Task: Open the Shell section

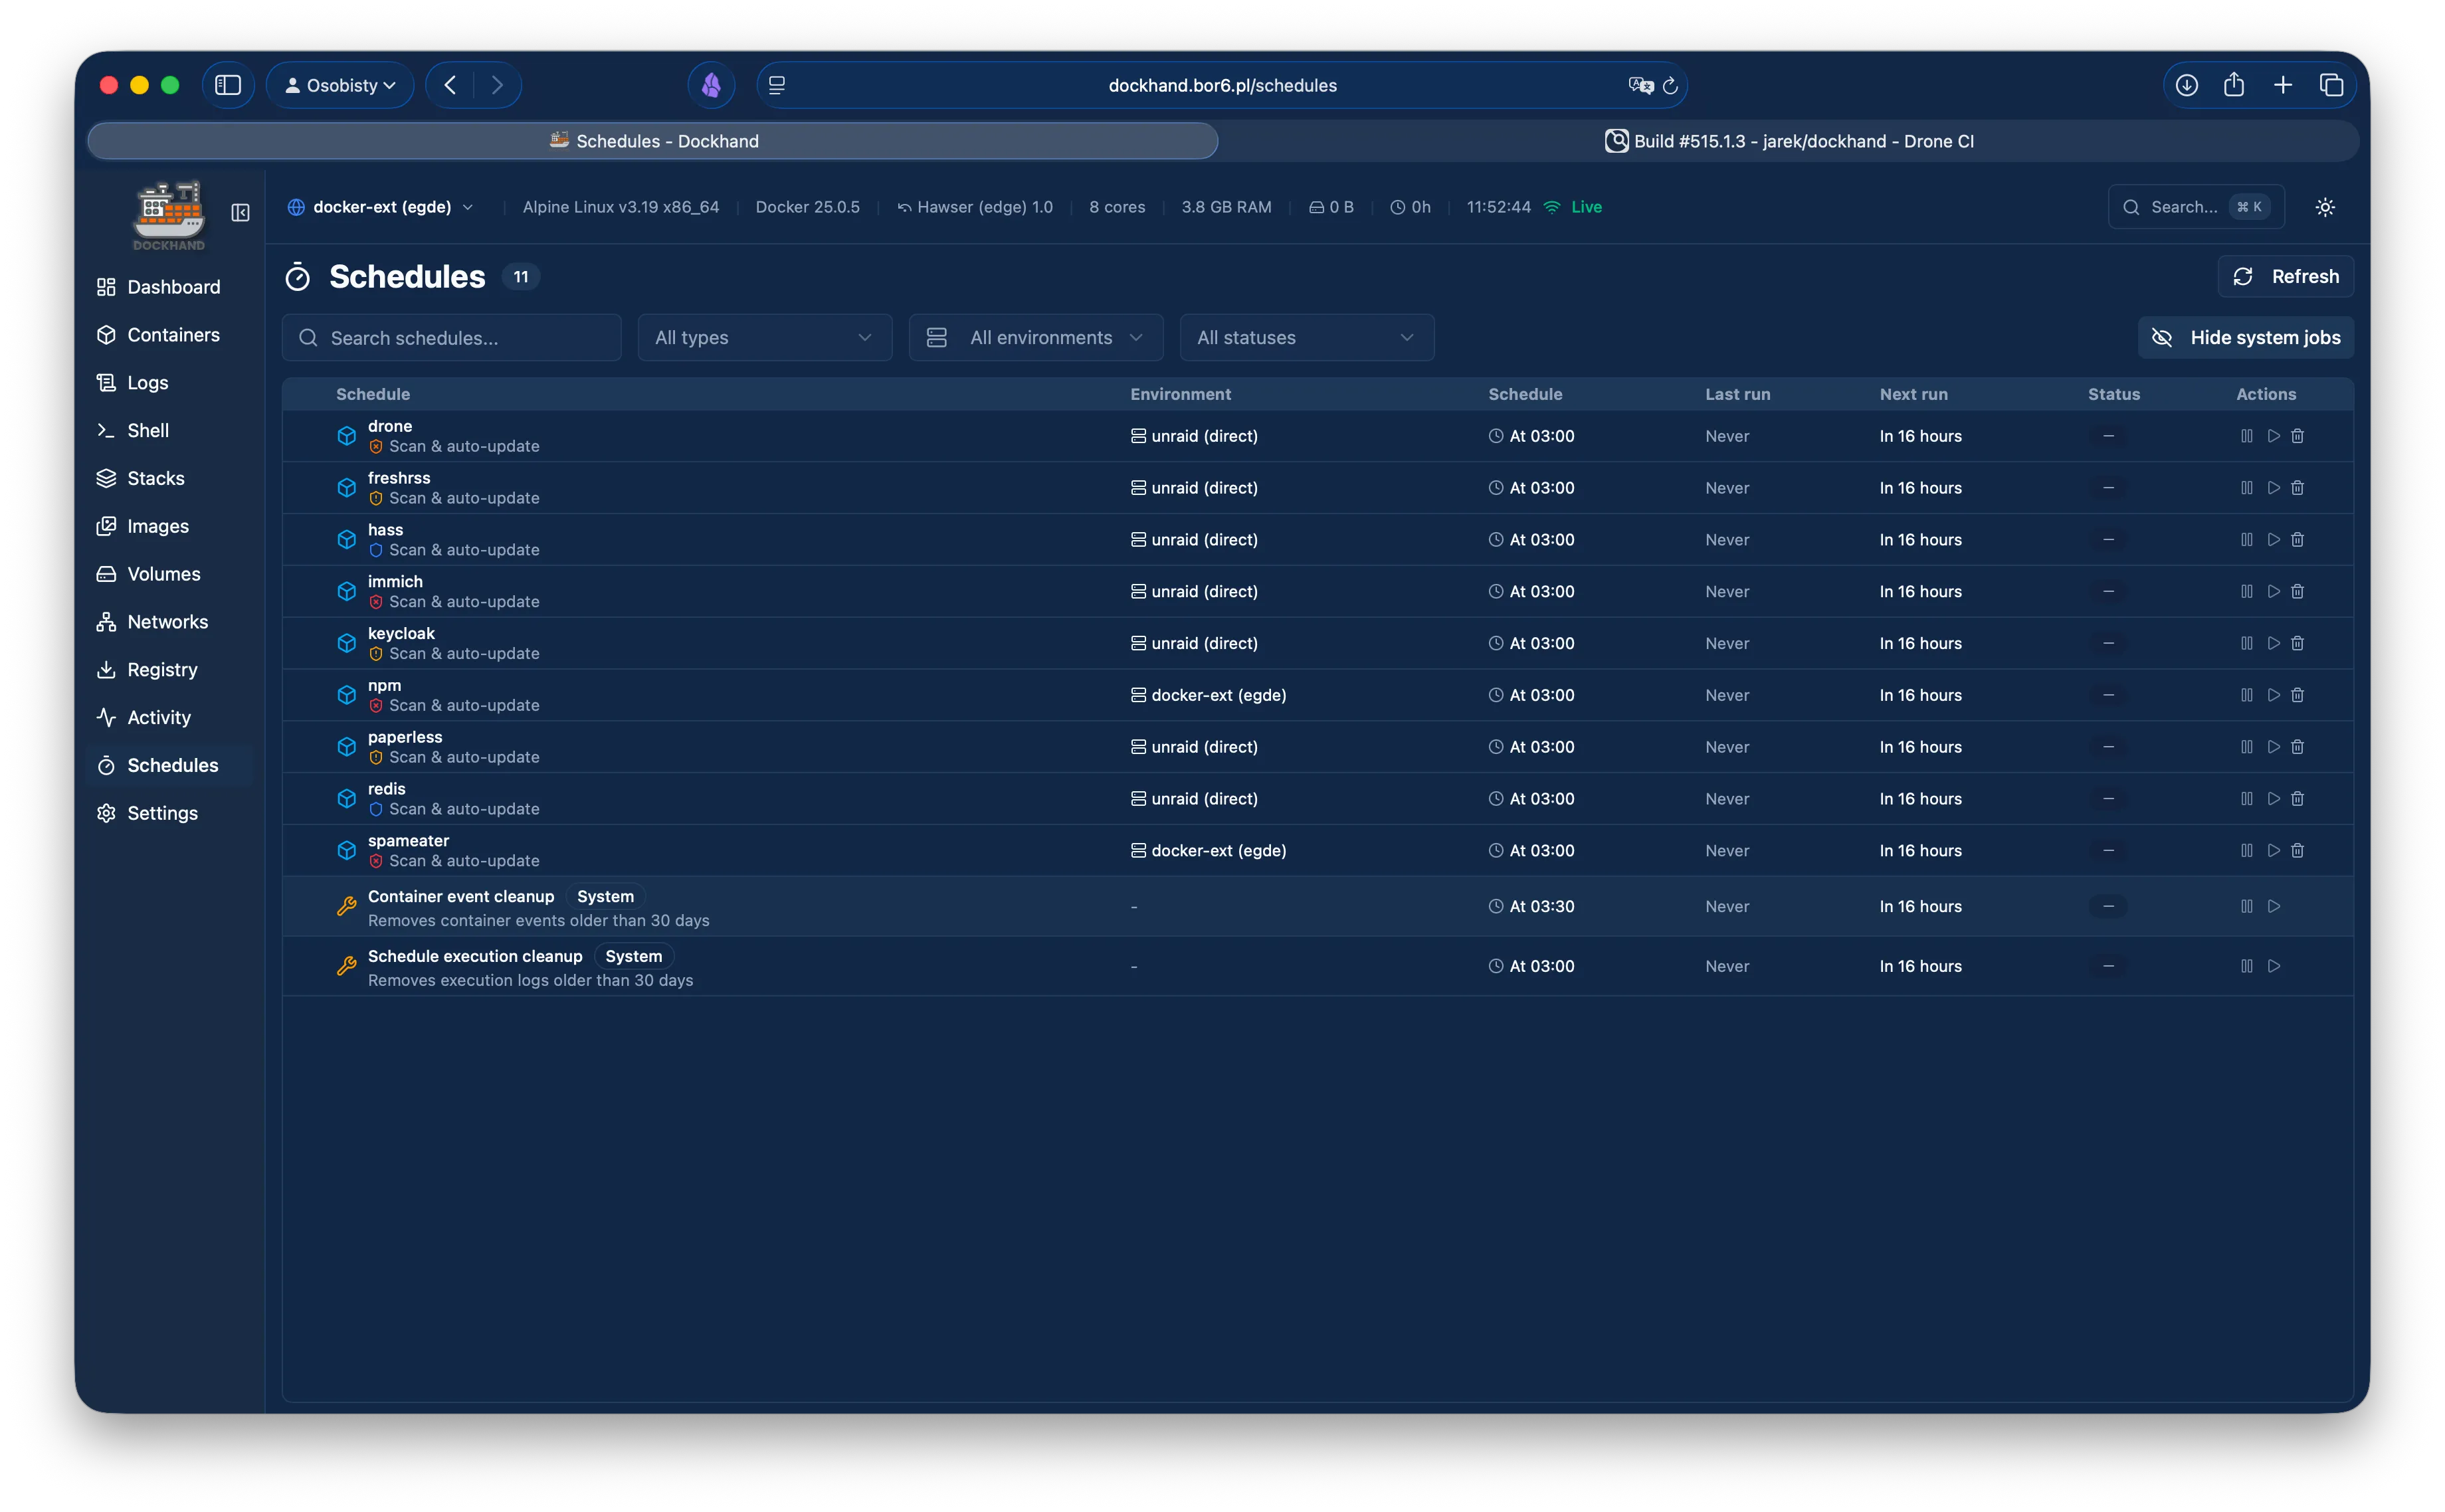Action: 148,430
